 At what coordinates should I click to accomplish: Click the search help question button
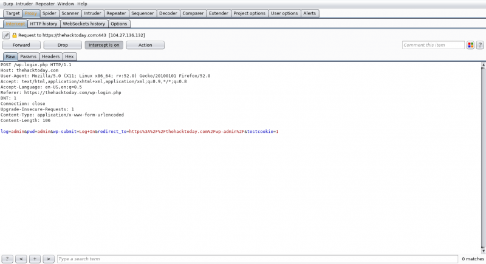pyautogui.click(x=7, y=259)
